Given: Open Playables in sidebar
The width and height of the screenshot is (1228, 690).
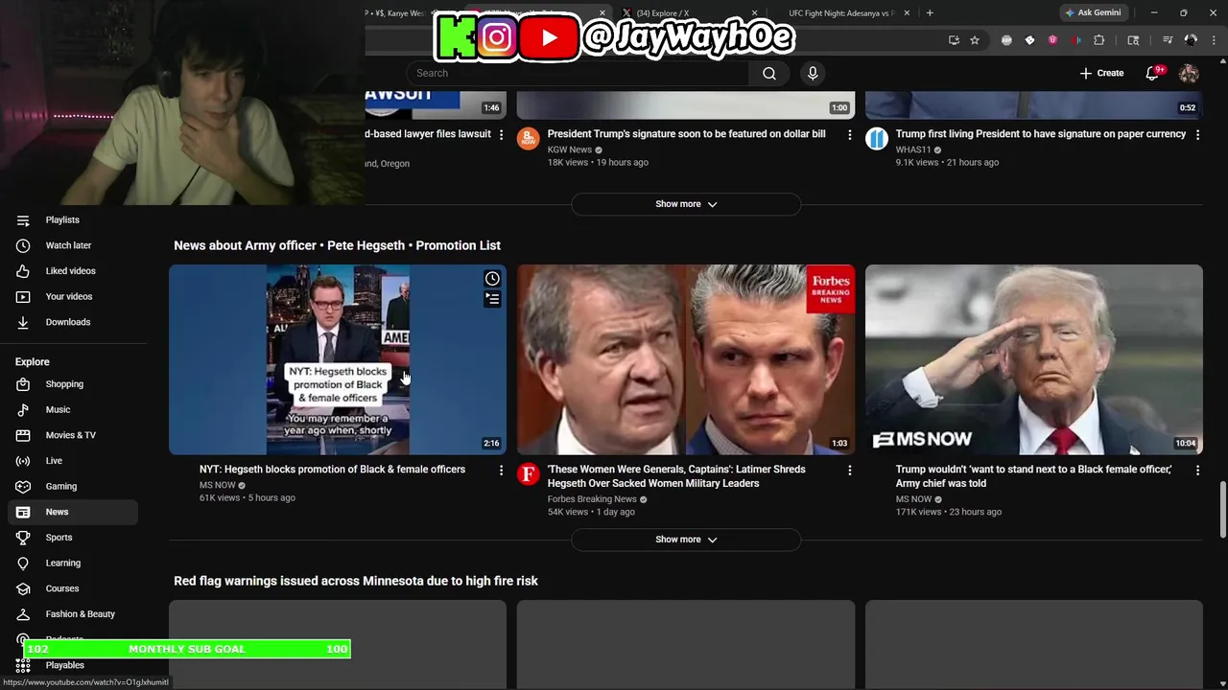Looking at the screenshot, I should 73,665.
